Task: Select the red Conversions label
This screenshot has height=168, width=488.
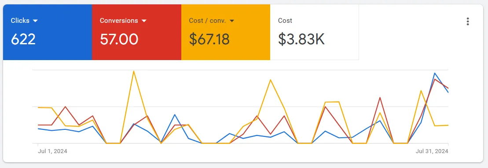Action: coord(119,21)
